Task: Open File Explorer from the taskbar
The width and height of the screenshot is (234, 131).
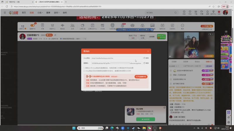Action: pos(144,128)
